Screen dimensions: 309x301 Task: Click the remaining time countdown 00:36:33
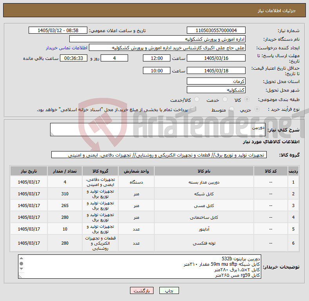click(74, 58)
